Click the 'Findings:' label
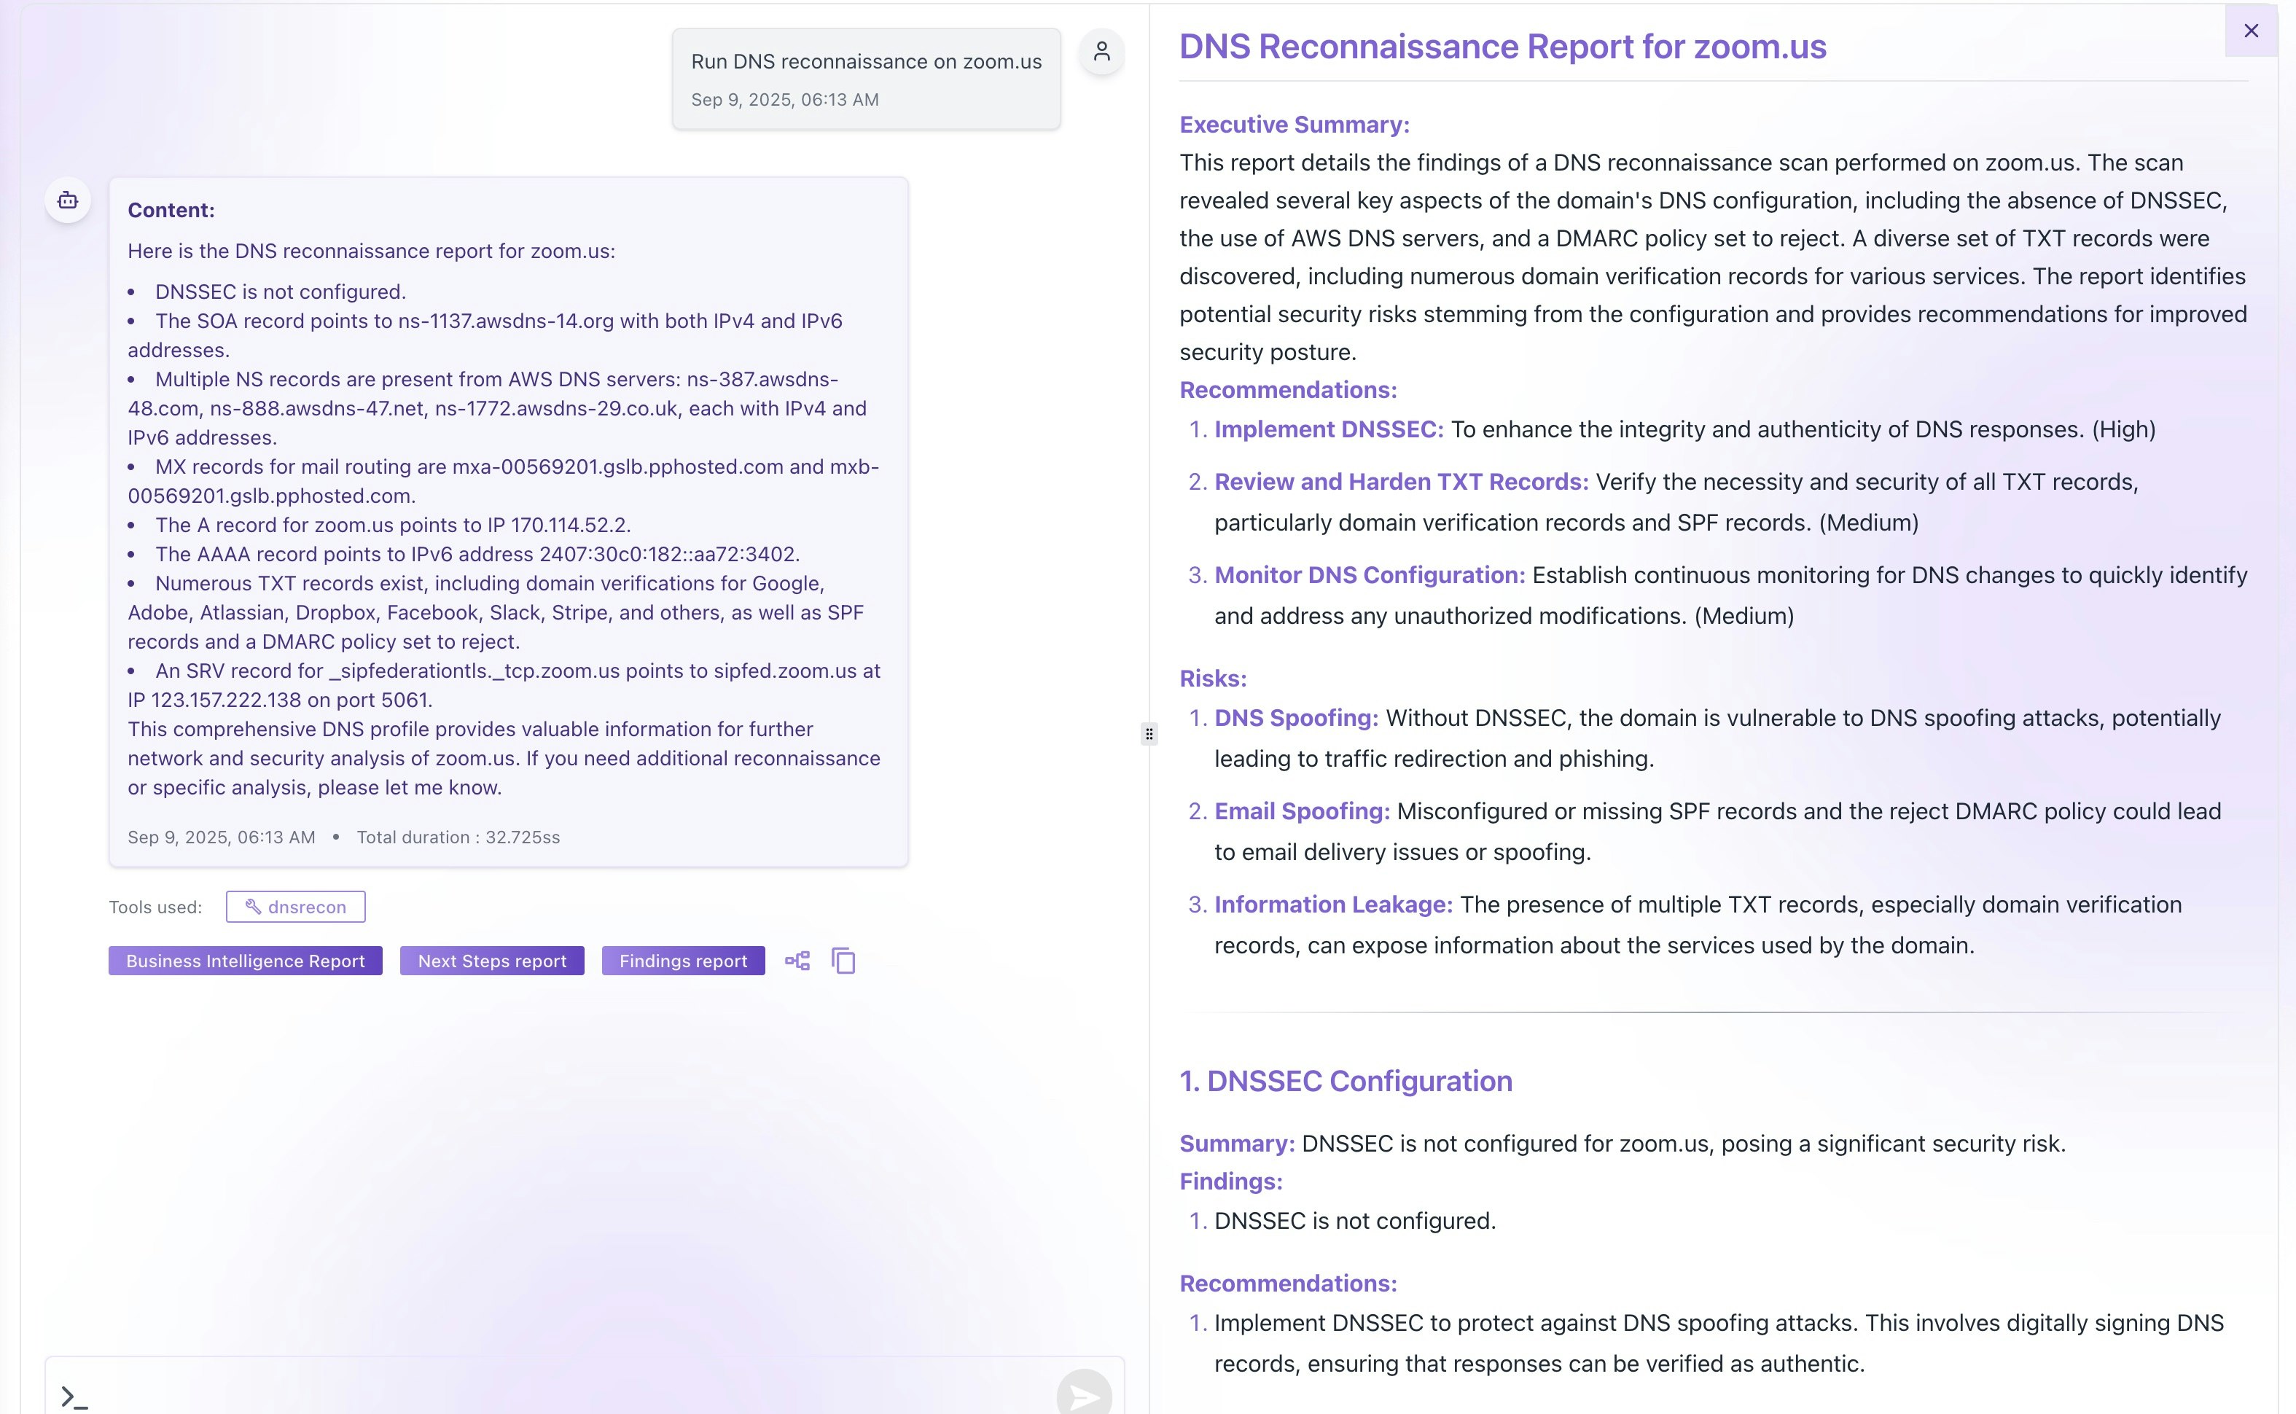 point(1231,1181)
